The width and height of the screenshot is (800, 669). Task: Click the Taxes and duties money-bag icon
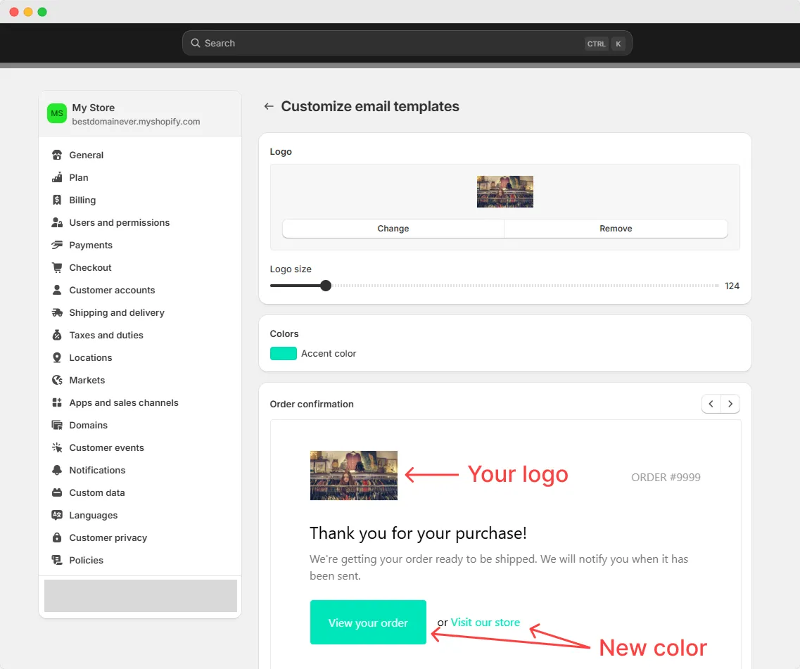(x=57, y=335)
